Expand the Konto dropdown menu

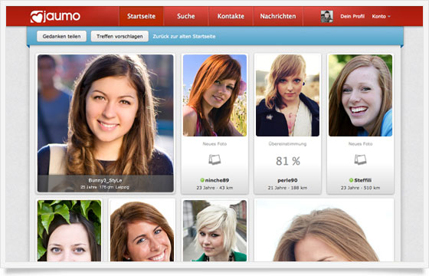click(381, 16)
